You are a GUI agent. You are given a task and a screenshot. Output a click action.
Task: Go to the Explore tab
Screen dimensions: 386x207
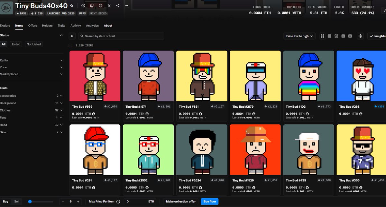coord(5,26)
